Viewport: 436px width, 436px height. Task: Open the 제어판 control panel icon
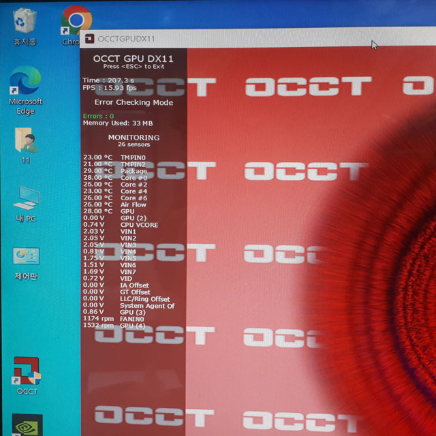coord(26,264)
